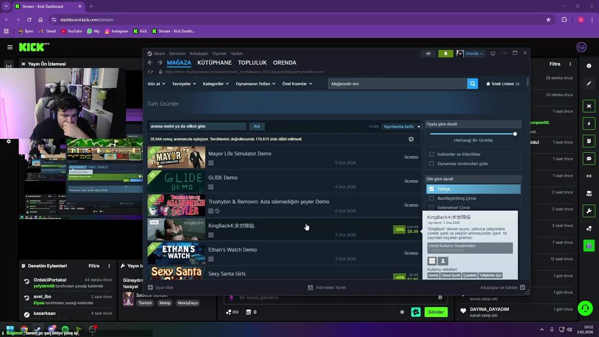Enable İndirimler ve Etkinlikler filter
Image resolution: width=599 pixels, height=337 pixels.
(431, 154)
